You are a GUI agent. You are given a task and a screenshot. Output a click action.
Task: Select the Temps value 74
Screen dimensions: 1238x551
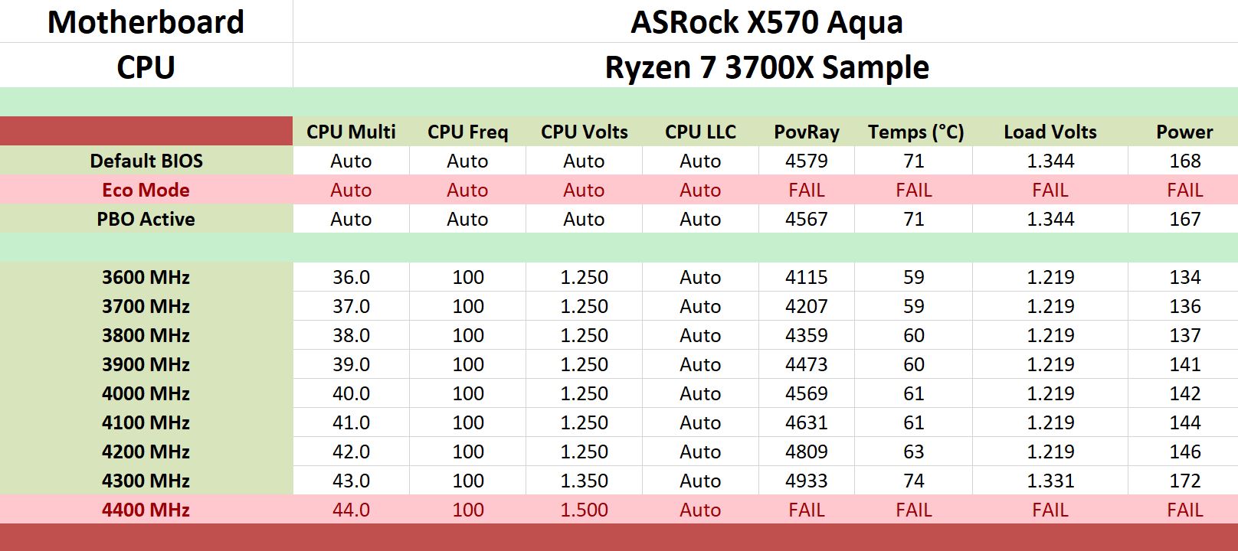(x=914, y=481)
